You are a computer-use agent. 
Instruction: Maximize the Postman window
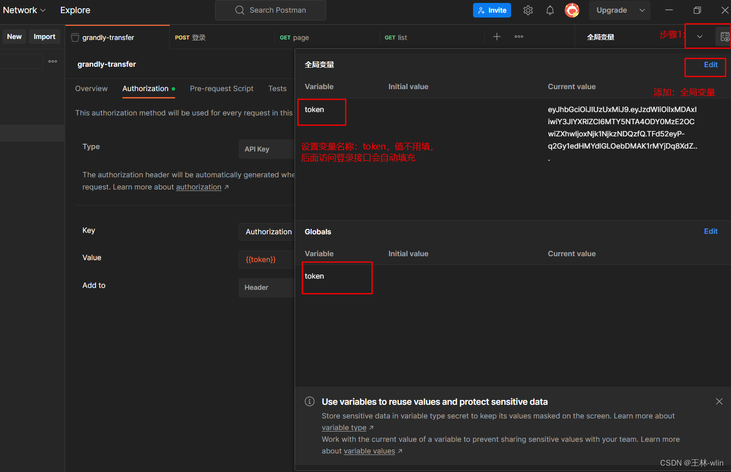point(697,10)
